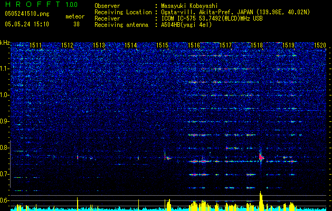Click the kHz axis unit label
Viewport: 332px width, 211px height.
click(5, 43)
